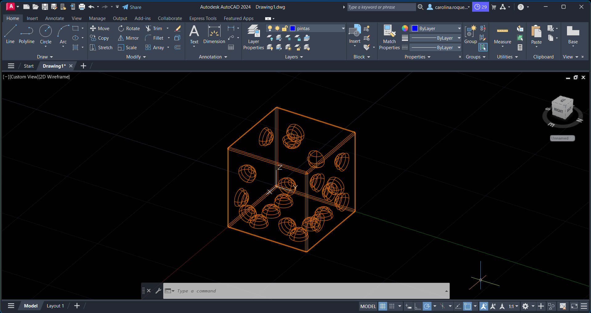
Task: Click the Move tool icon
Action: 93,29
